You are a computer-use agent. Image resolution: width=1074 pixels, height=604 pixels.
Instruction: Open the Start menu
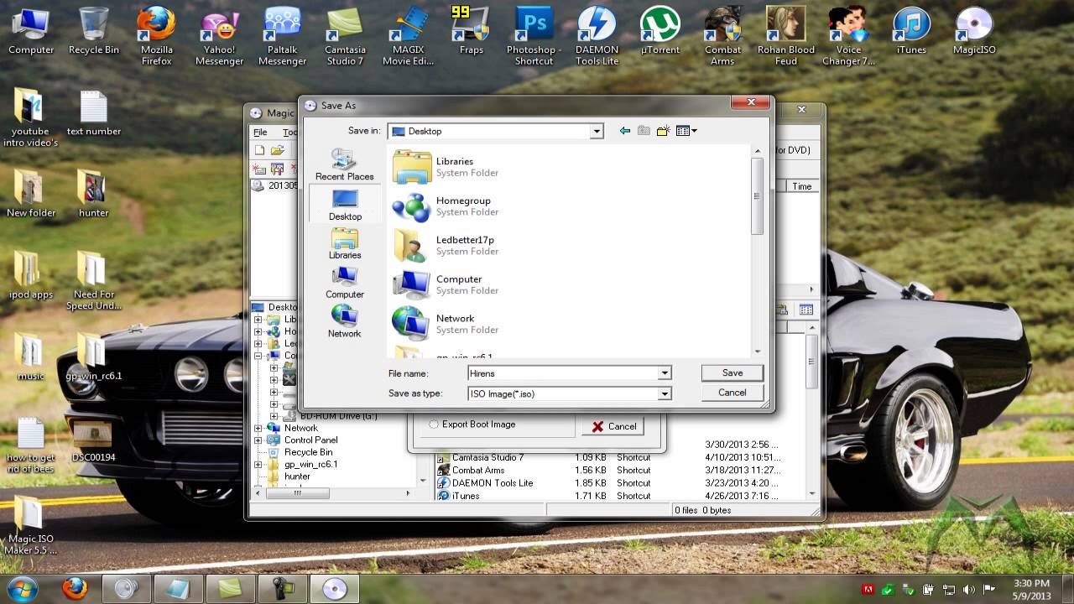click(x=23, y=588)
